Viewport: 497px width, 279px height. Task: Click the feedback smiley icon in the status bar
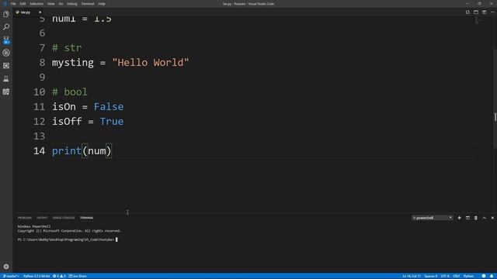[484, 276]
